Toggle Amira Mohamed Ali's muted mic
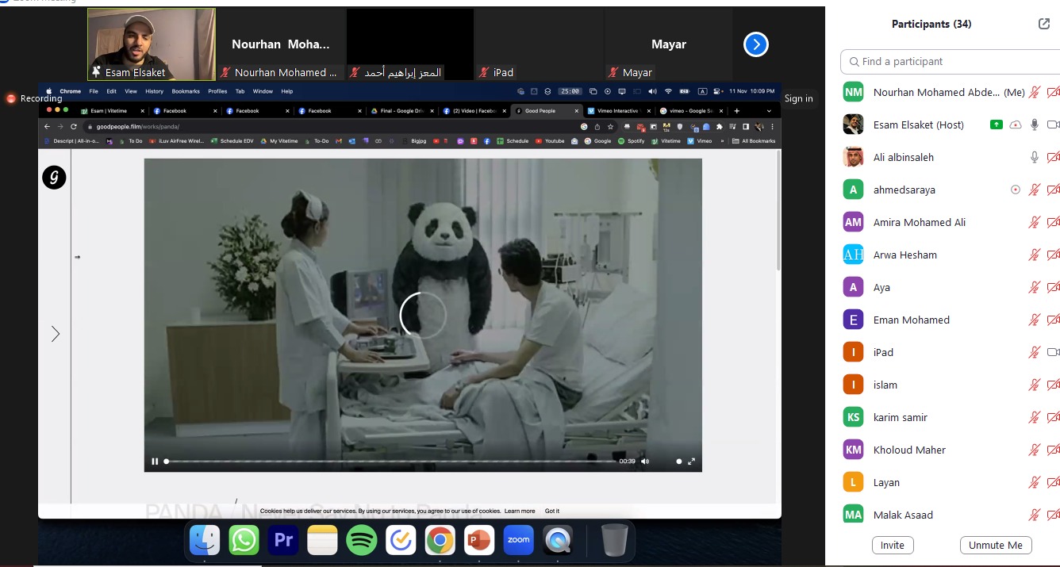The image size is (1060, 567). tap(1035, 222)
